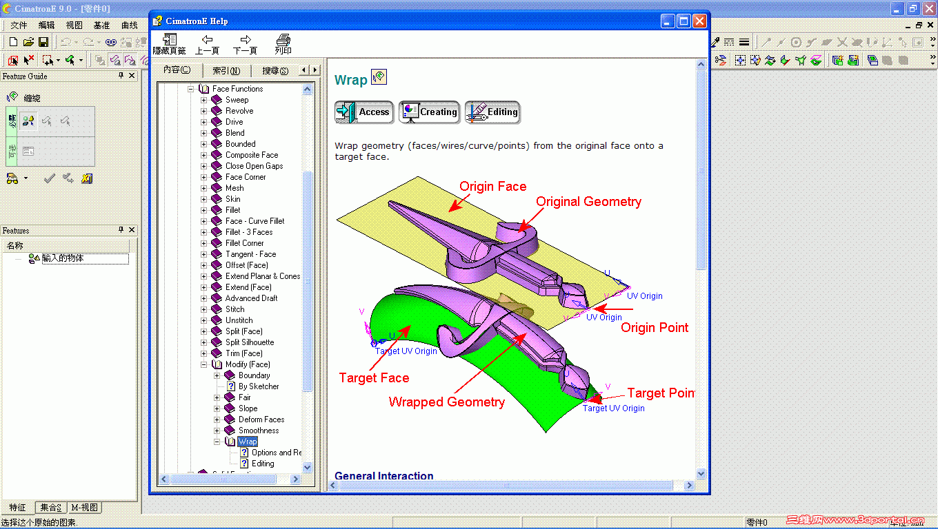Image resolution: width=938 pixels, height=529 pixels.
Task: Open the dropdown beside Feature Guide glasses icon
Action: (x=26, y=178)
